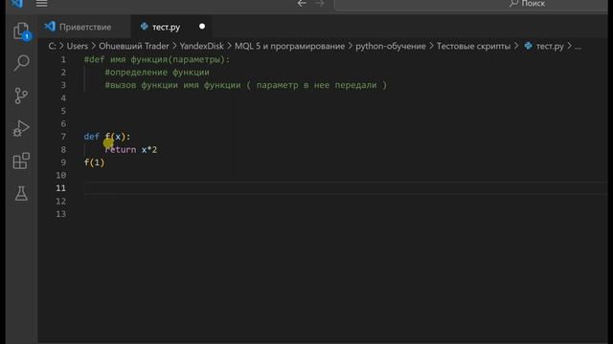This screenshot has width=613, height=344.
Task: Click the 'def' keyword on line 7
Action: click(x=92, y=137)
